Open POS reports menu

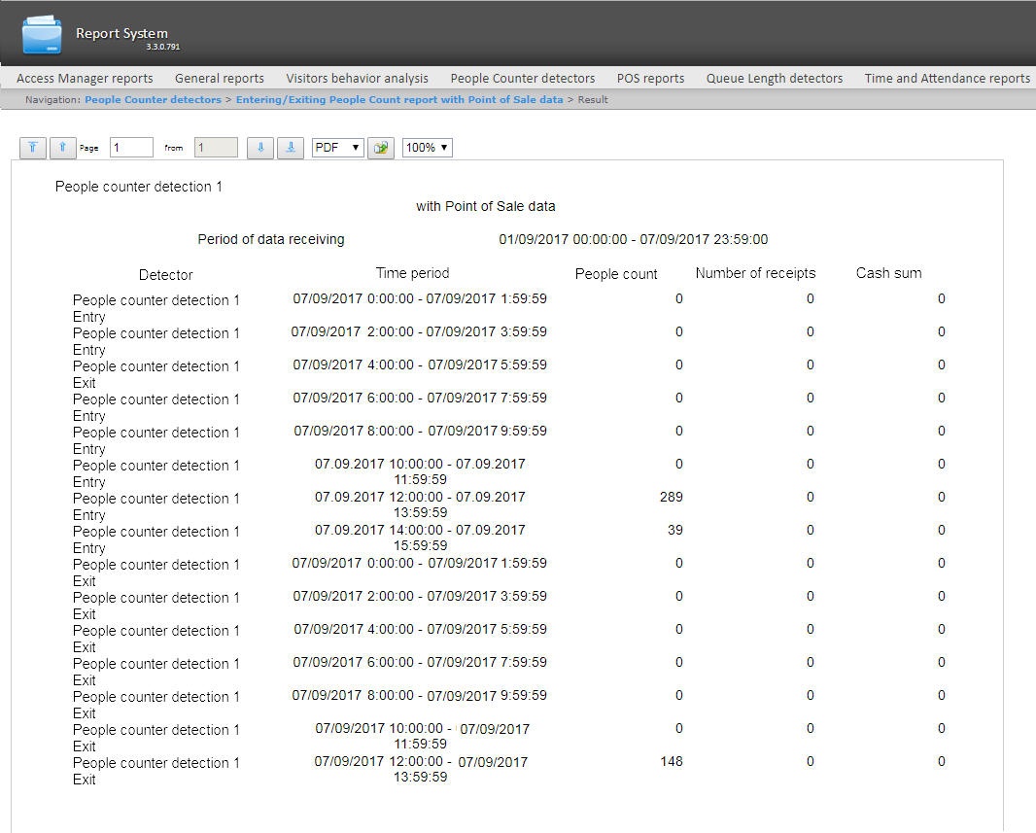(650, 78)
